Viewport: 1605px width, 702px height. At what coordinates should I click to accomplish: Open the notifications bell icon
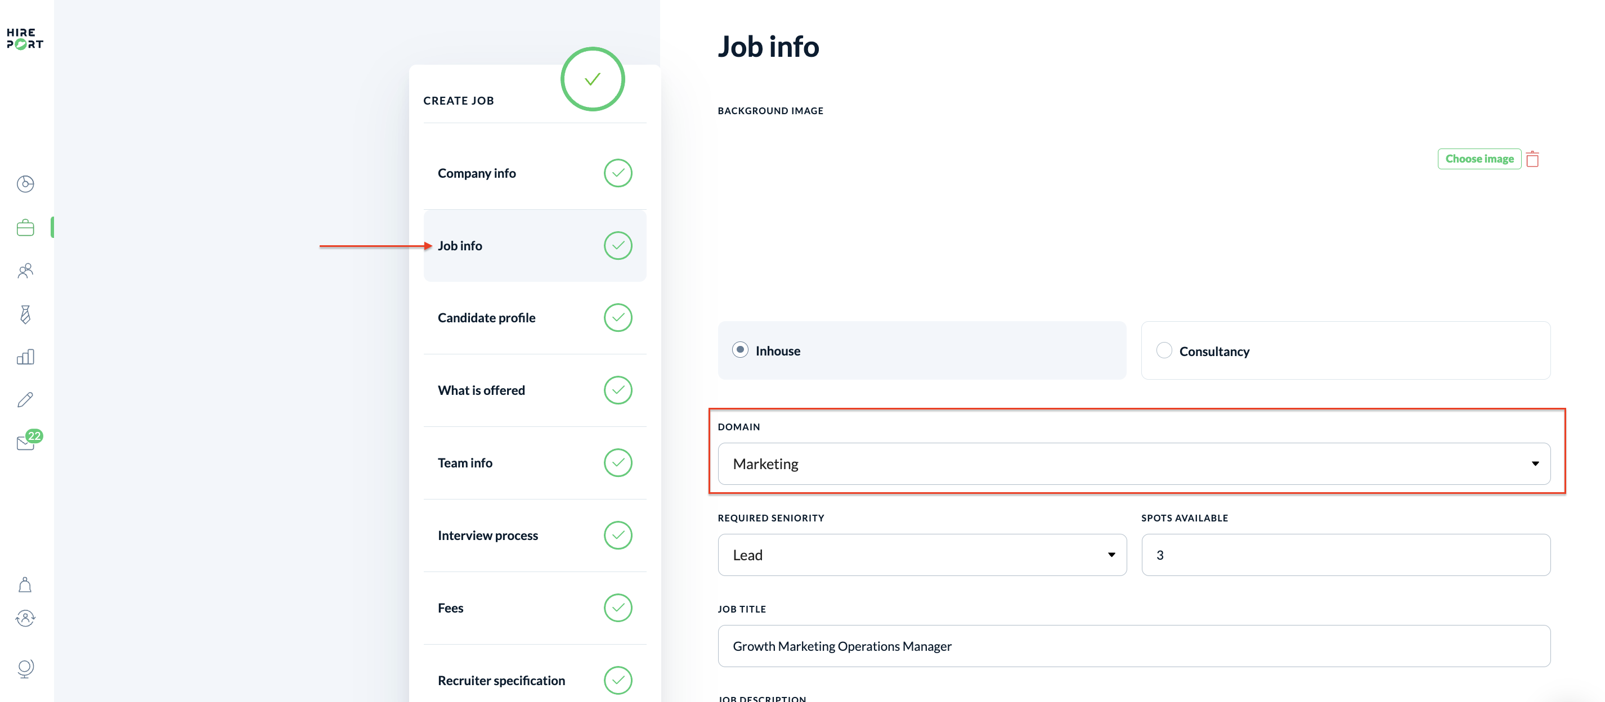pos(25,585)
